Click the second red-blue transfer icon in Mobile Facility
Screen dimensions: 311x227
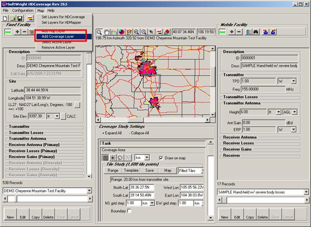tap(273, 32)
